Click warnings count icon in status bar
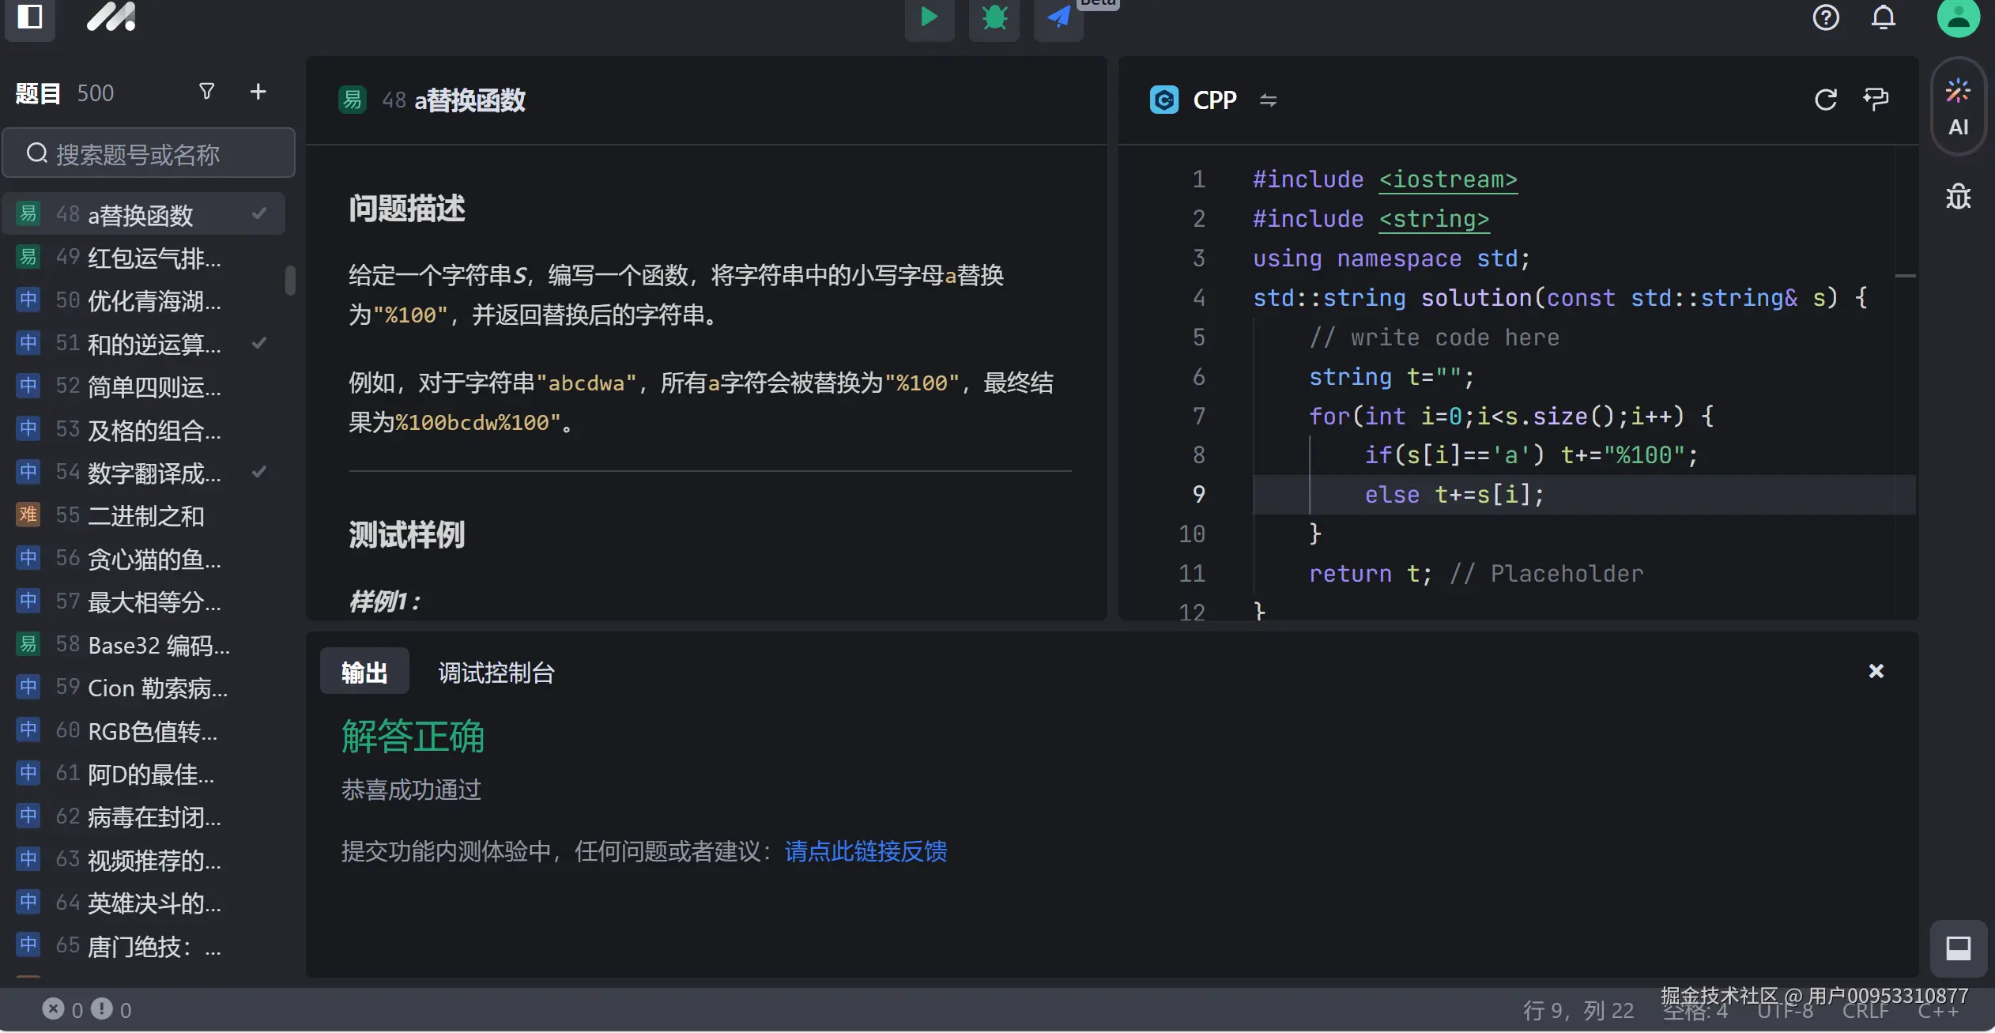This screenshot has width=1995, height=1033. click(x=101, y=1008)
